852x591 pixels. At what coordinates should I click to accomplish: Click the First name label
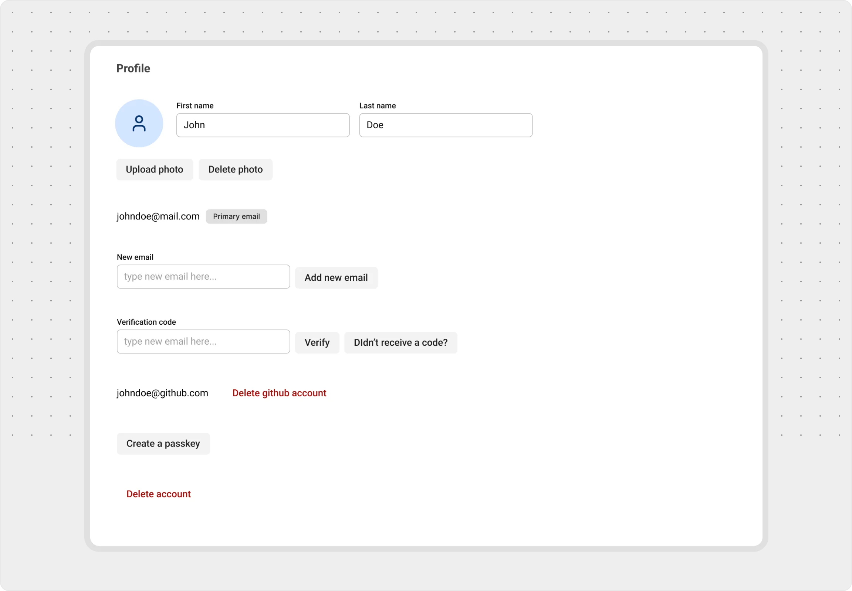click(x=195, y=106)
